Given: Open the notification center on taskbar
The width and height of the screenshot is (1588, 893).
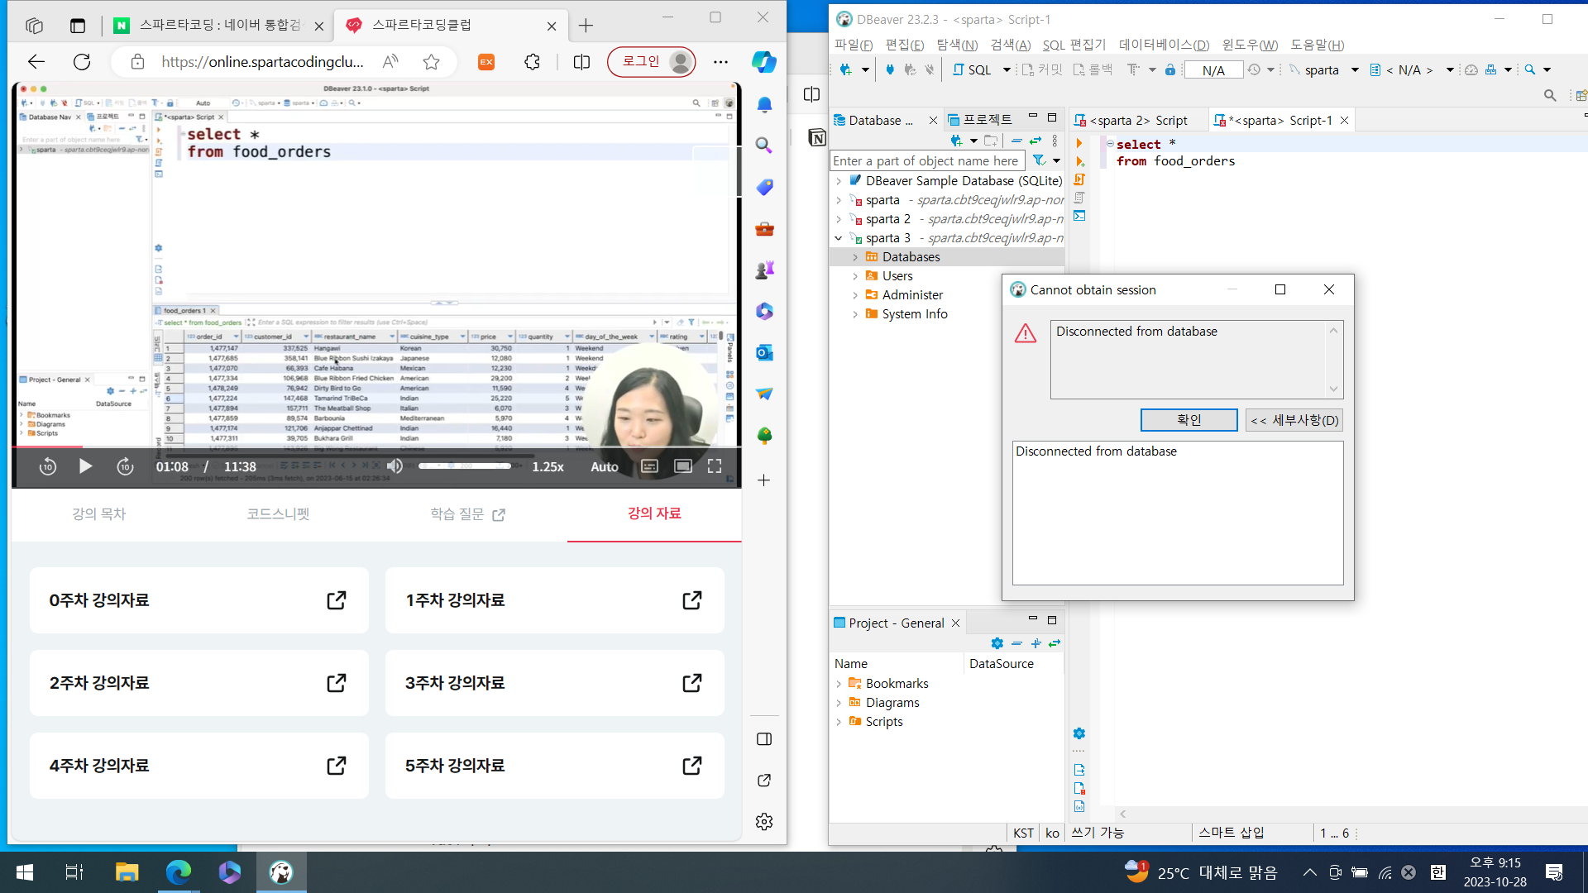Looking at the screenshot, I should pos(1554,872).
